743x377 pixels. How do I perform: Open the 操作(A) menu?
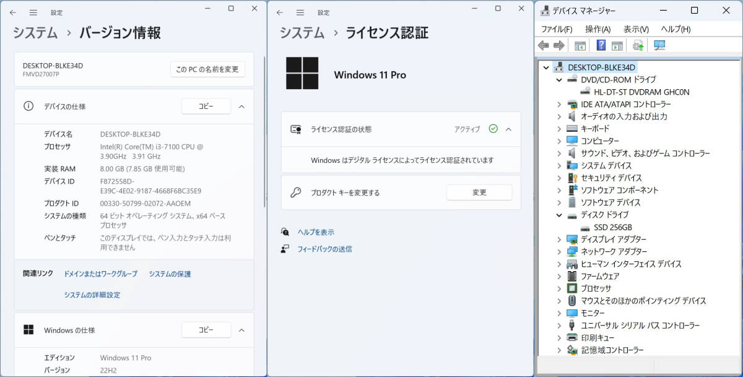pyautogui.click(x=597, y=29)
